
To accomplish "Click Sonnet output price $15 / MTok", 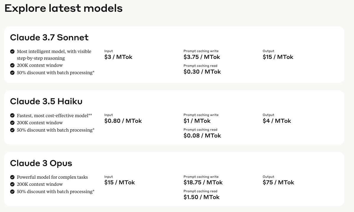I will 278,57.
